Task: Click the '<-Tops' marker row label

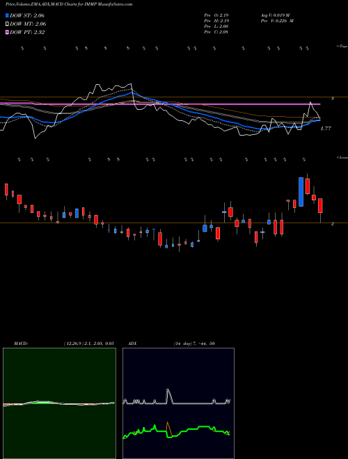Action: click(x=342, y=47)
